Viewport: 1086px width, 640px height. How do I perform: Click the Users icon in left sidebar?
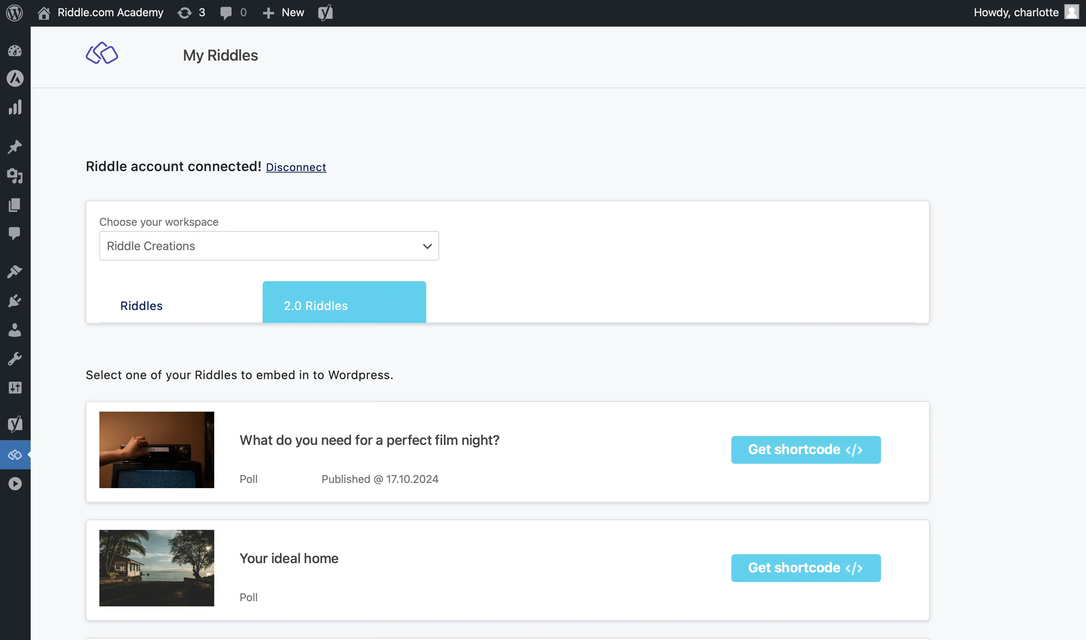click(x=15, y=330)
